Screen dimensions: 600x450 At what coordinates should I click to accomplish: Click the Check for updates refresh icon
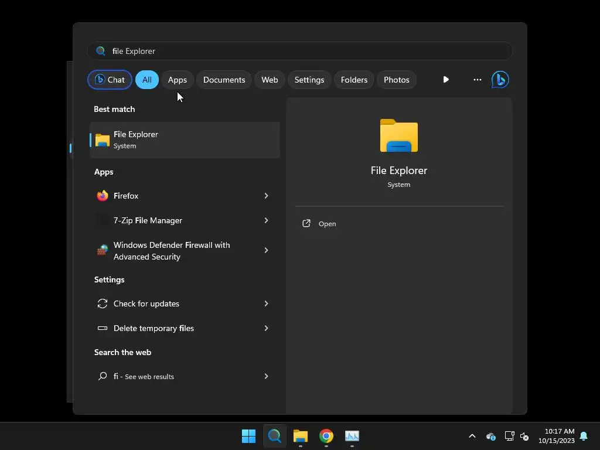[x=102, y=304]
